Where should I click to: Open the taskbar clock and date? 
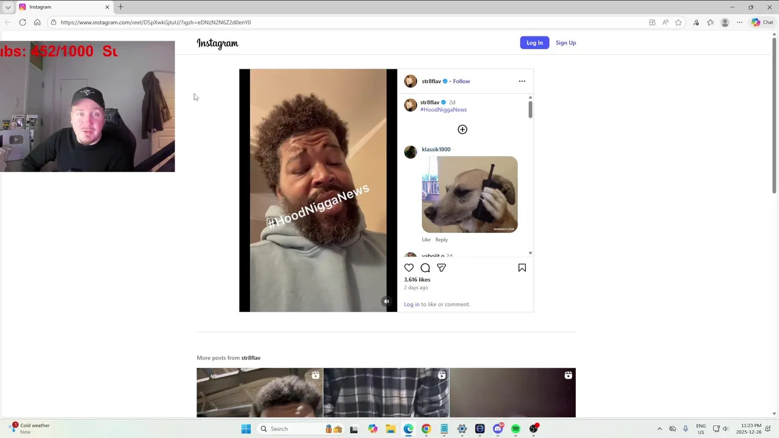pos(749,428)
